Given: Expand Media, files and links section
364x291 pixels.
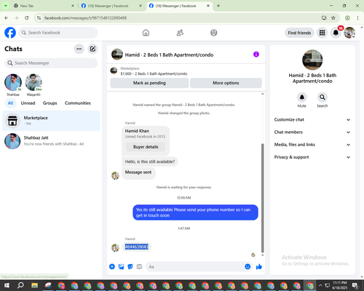Looking at the screenshot, I should pos(312,145).
